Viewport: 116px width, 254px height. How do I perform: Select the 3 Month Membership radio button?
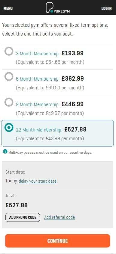point(9,51)
